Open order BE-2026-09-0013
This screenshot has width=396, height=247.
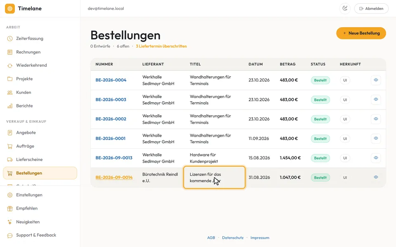tap(114, 158)
